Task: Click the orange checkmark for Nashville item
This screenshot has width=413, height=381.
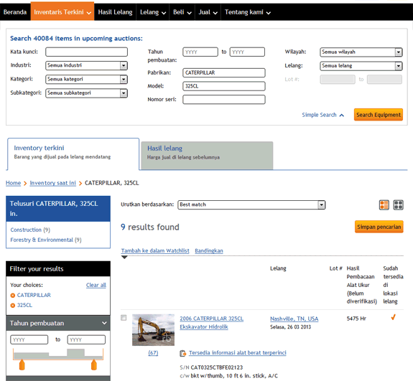Action: [393, 317]
